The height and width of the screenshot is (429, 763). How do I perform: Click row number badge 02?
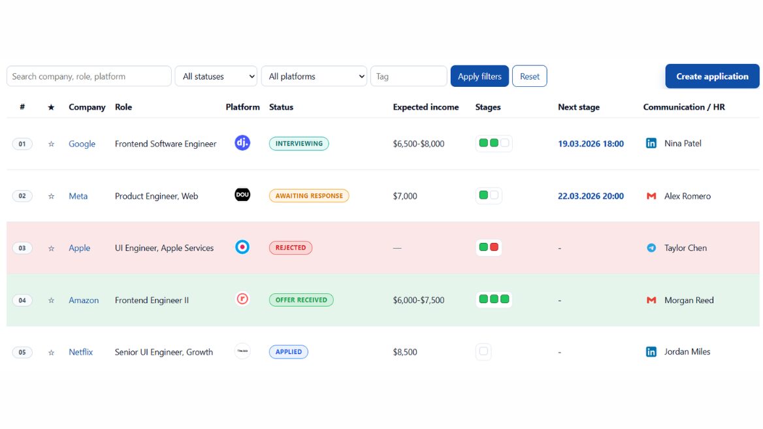(22, 196)
